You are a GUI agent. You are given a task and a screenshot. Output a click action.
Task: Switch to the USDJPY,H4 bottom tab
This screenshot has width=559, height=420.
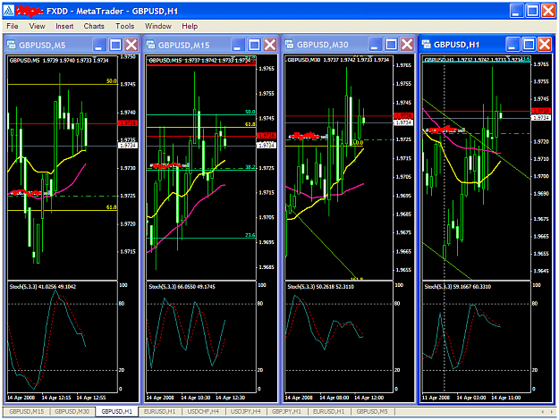click(246, 411)
